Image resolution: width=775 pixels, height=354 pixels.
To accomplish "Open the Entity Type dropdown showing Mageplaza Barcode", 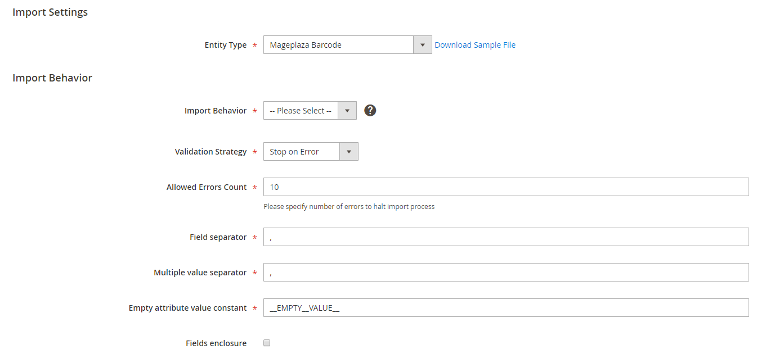I will coord(347,45).
